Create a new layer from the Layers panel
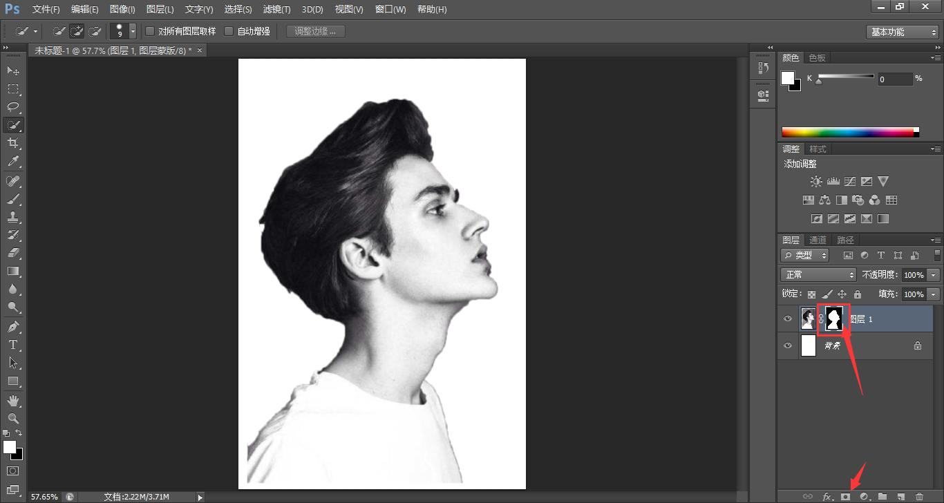Viewport: 944px width, 503px height. click(900, 496)
